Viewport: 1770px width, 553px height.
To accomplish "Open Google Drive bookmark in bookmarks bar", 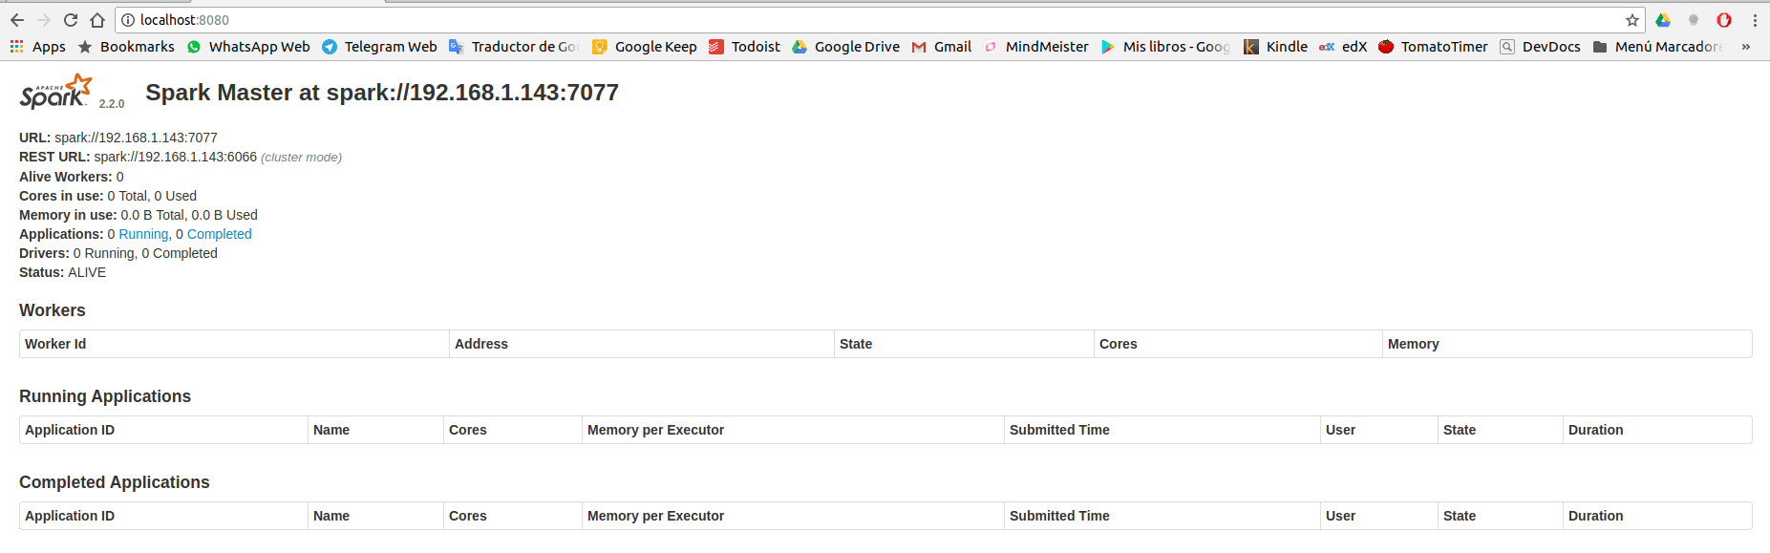I will point(845,47).
